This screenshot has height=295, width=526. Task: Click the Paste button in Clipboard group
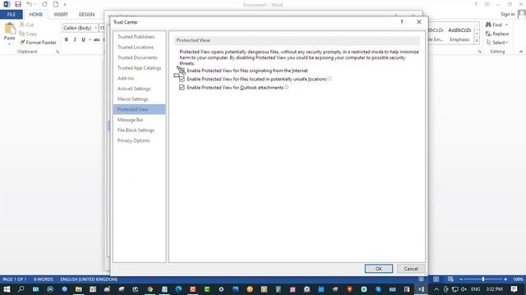[10, 34]
